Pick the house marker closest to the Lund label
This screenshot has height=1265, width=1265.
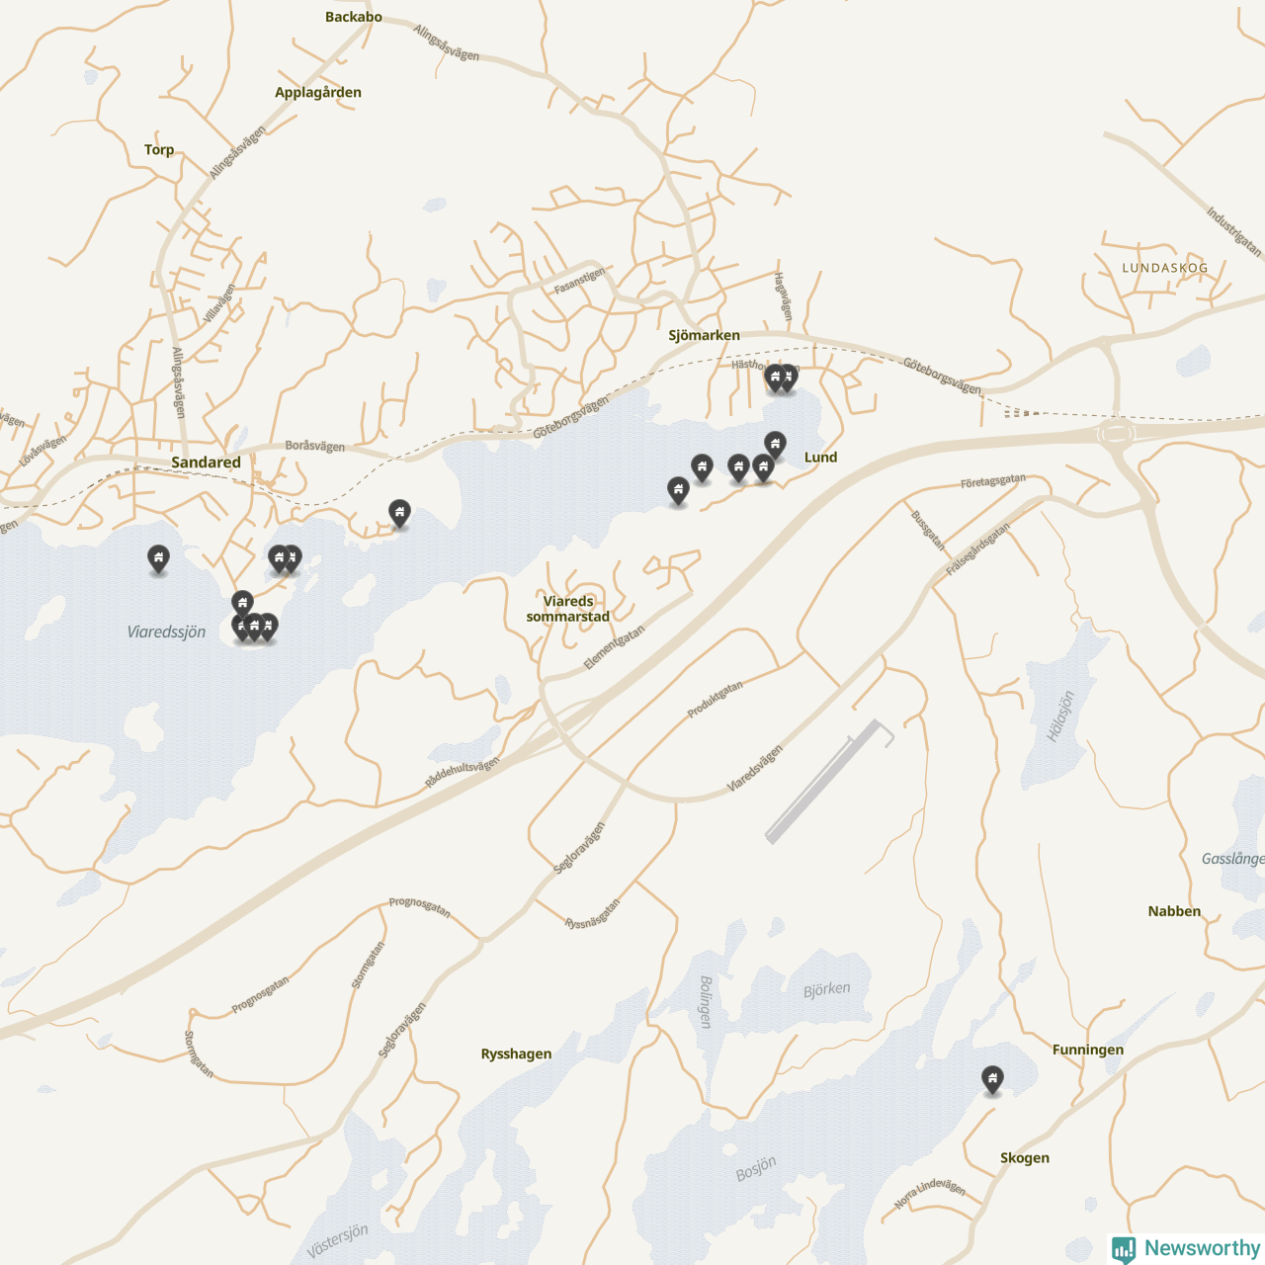click(x=776, y=445)
